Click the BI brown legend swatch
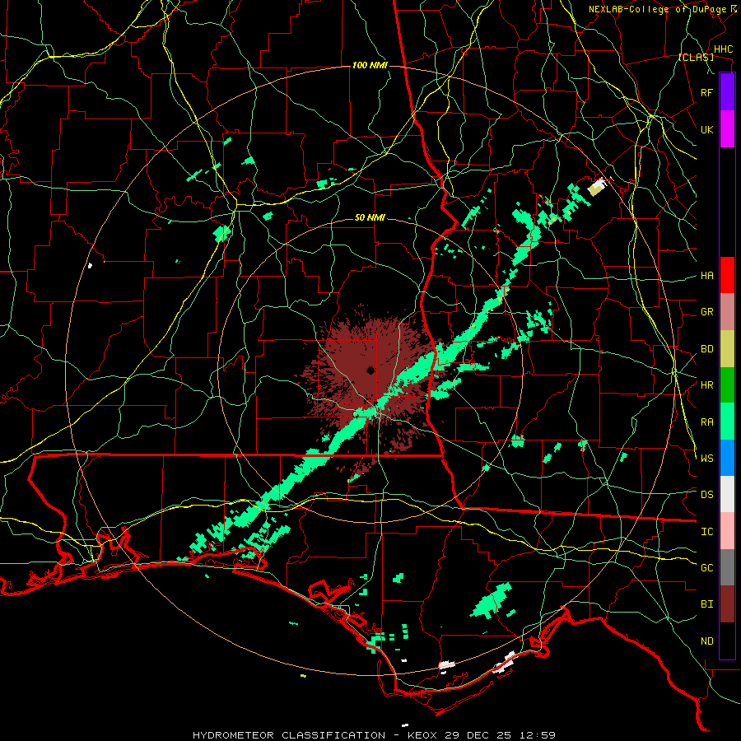The height and width of the screenshot is (741, 741). tap(727, 604)
